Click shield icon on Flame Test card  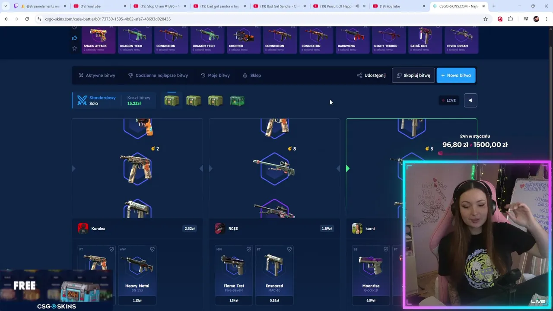point(248,249)
